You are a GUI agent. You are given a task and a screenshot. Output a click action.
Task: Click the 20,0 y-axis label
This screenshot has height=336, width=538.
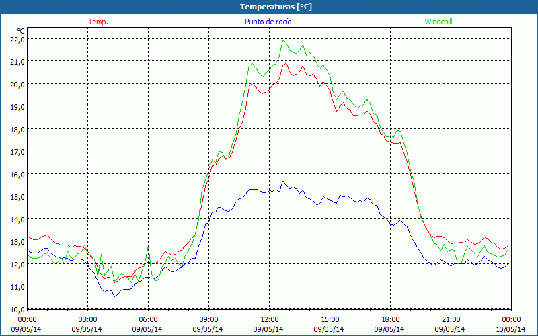[17, 84]
